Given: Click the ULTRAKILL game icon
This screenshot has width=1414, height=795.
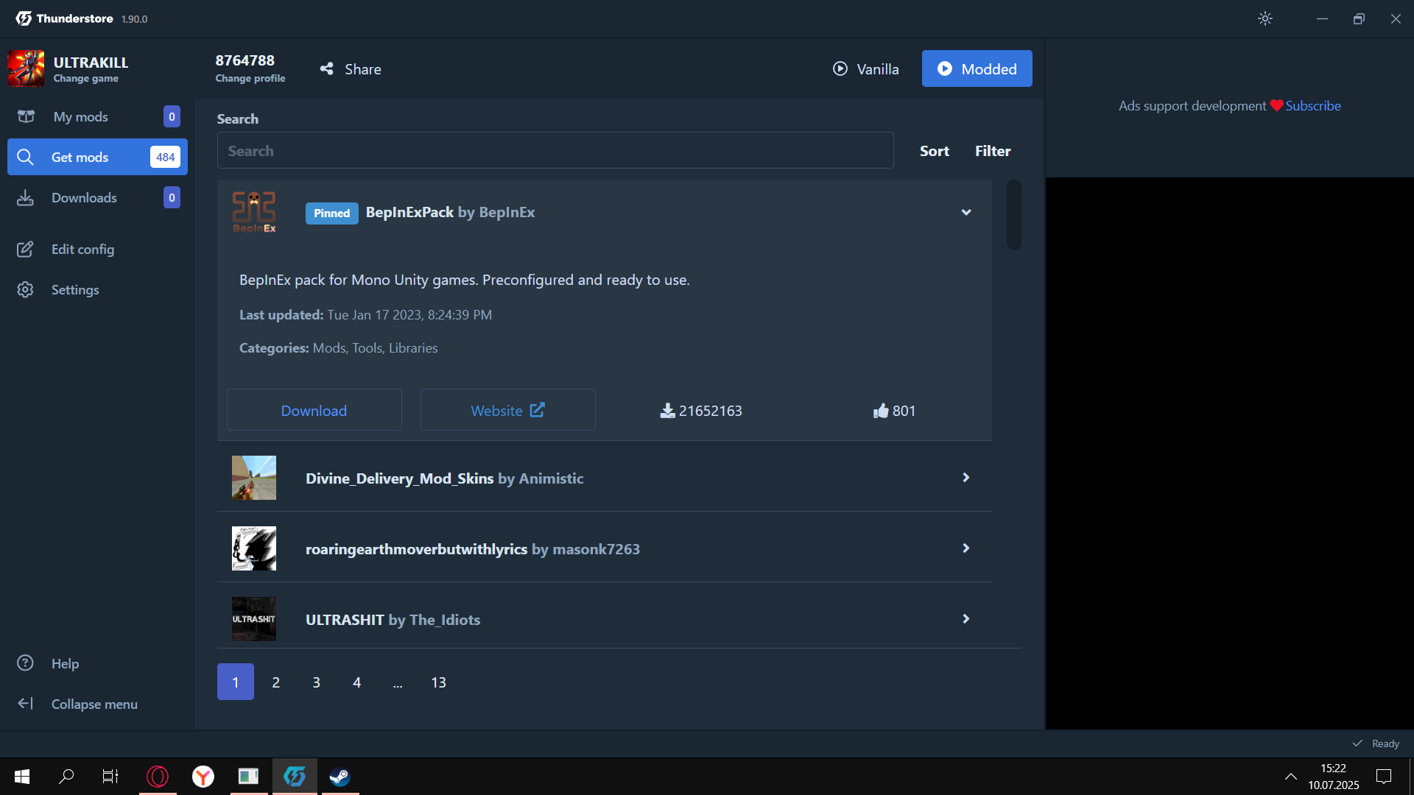Looking at the screenshot, I should click(26, 68).
